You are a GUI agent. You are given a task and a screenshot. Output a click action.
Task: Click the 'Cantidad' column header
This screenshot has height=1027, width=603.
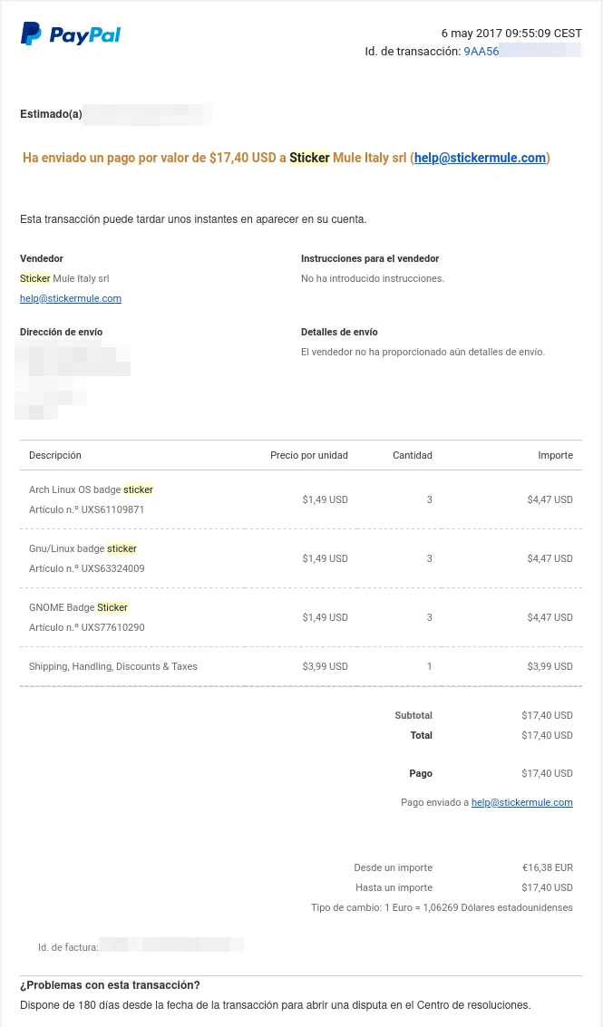(412, 455)
